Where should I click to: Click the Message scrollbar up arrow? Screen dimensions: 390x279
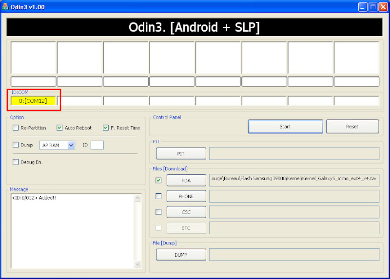tap(137, 198)
